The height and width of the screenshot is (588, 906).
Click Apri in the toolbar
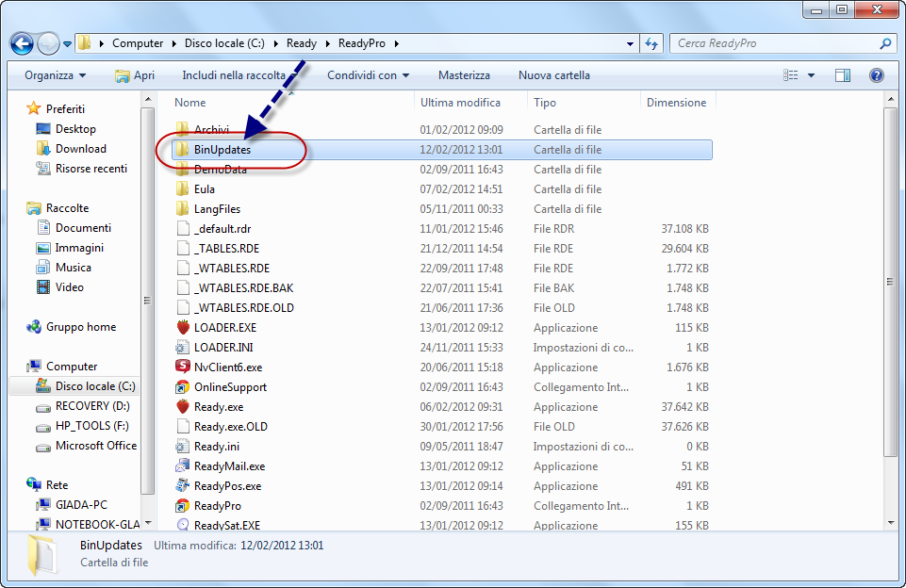pyautogui.click(x=135, y=75)
